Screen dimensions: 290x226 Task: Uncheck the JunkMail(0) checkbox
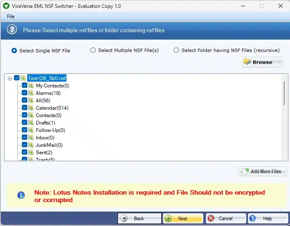[24, 145]
